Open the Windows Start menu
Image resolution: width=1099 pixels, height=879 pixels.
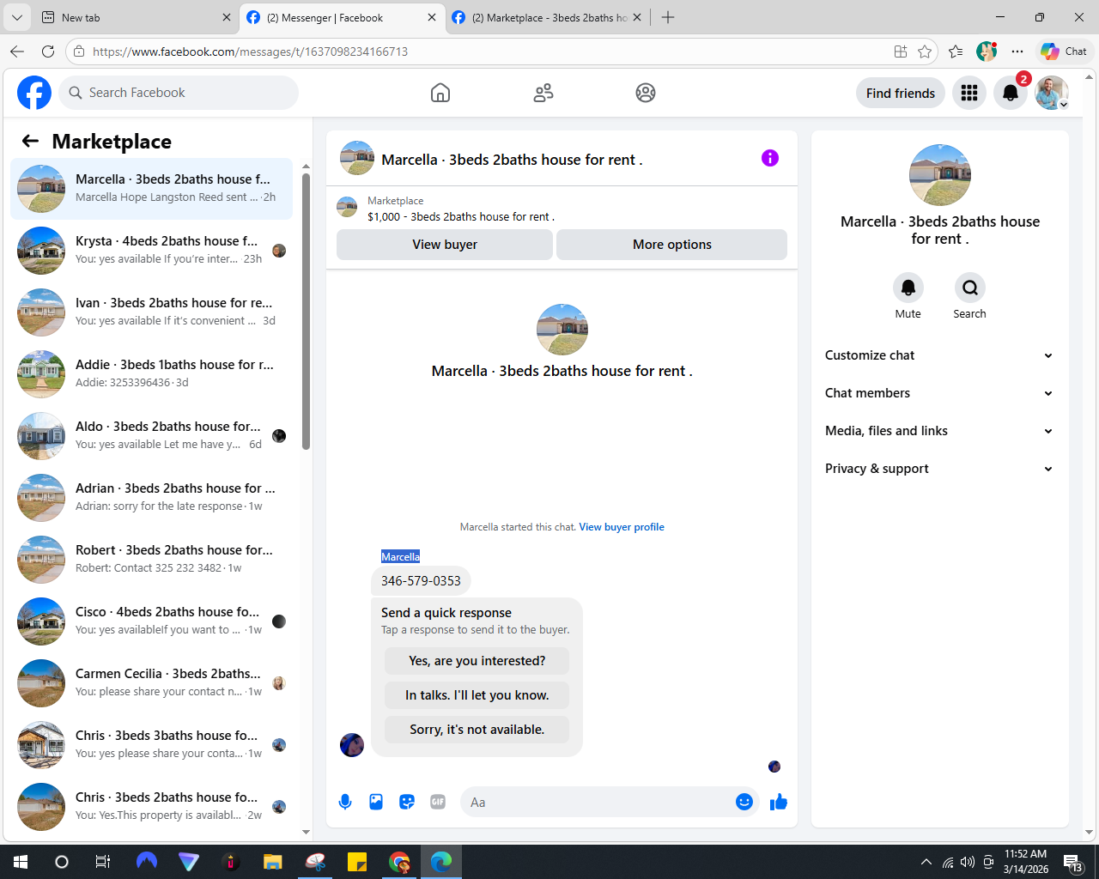point(21,862)
